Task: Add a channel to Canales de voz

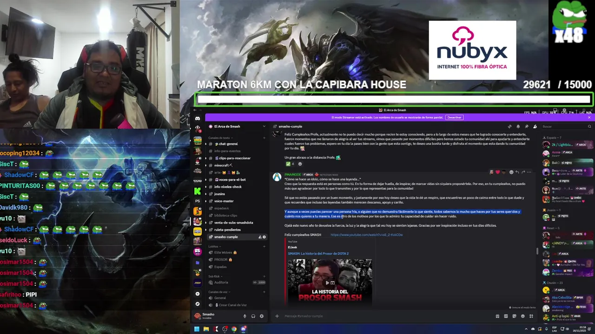Action: [x=264, y=292]
